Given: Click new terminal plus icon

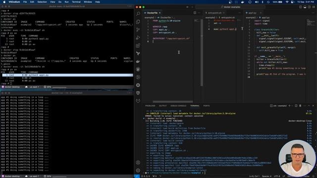Looking at the screenshot, I should click(289, 105).
